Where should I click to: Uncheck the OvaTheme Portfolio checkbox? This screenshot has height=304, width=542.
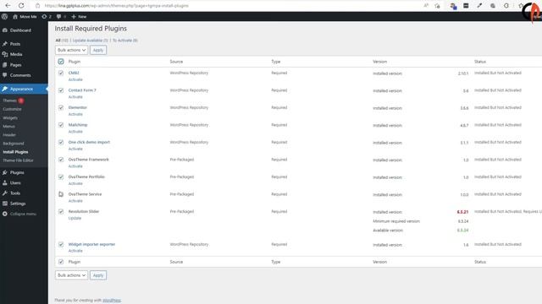click(x=61, y=176)
